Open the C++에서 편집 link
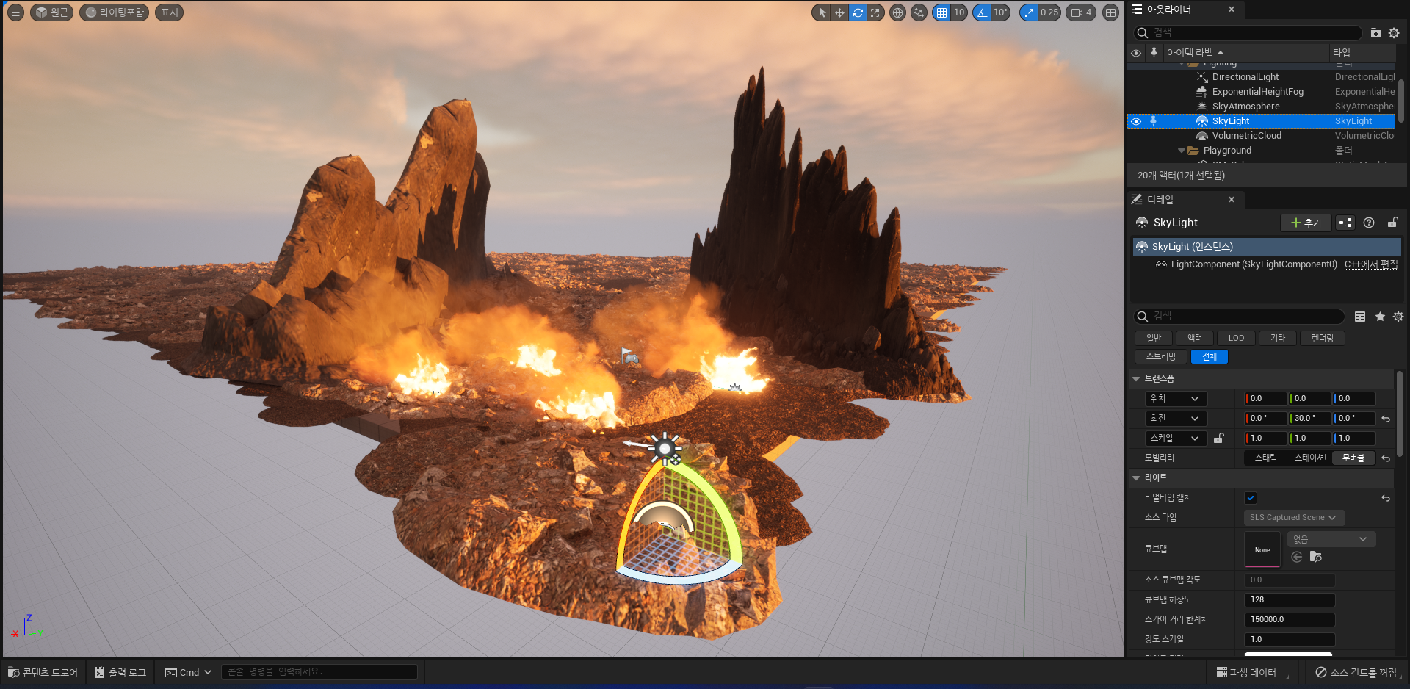Viewport: 1410px width, 689px height. click(1371, 264)
